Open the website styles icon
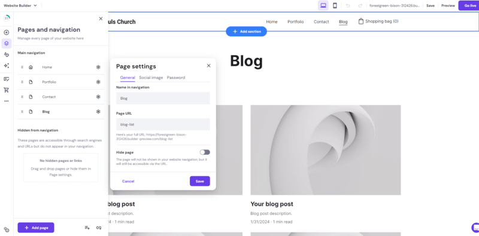Image resolution: width=479 pixels, height=236 pixels. pyautogui.click(x=7, y=54)
